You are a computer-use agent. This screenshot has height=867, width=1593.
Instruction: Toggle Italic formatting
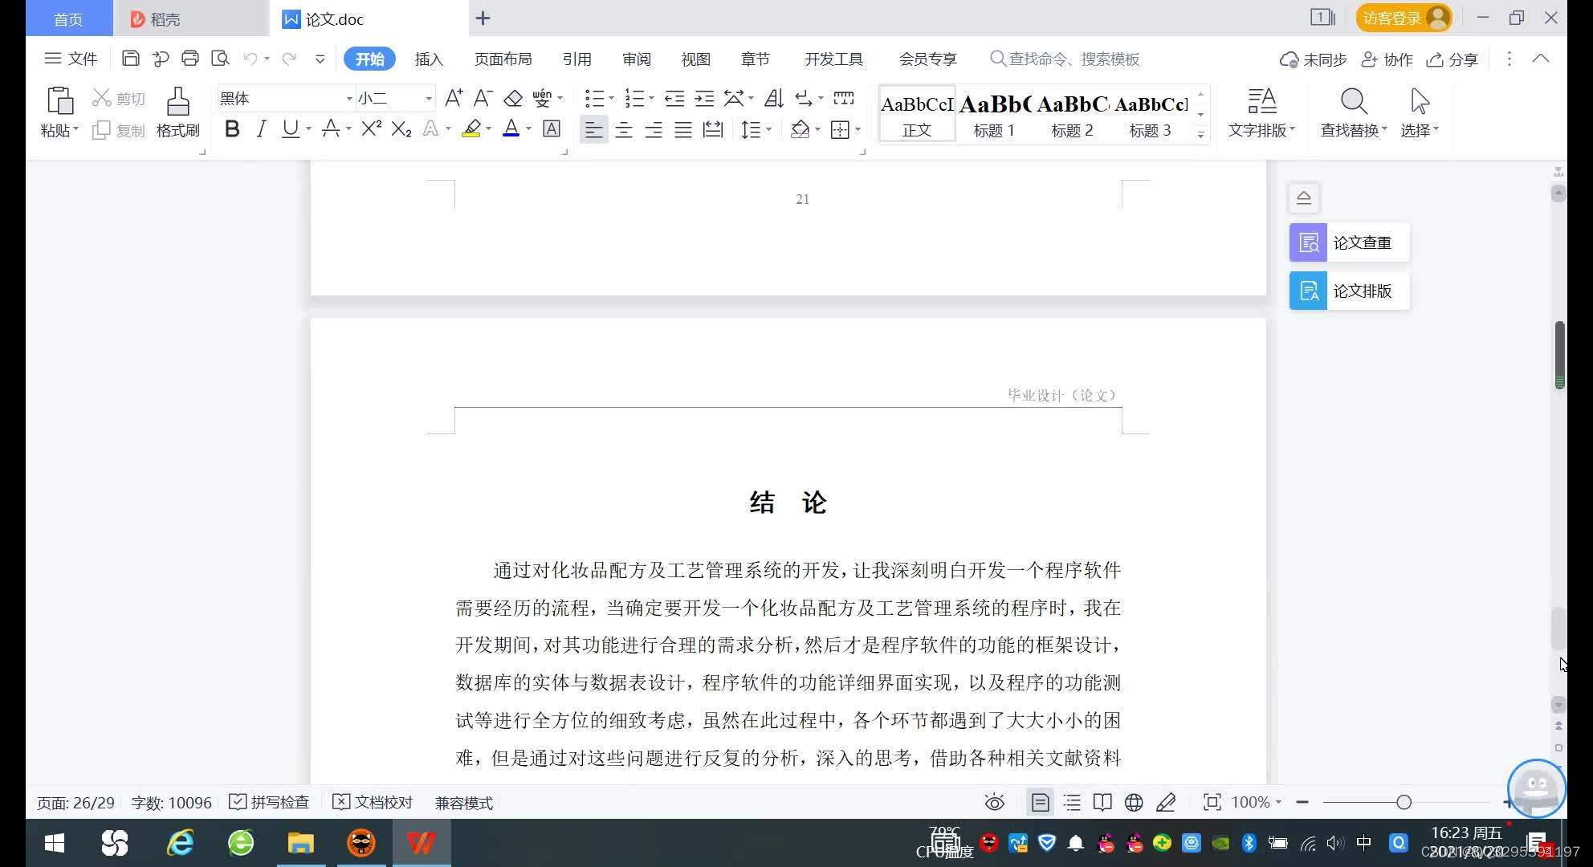(261, 128)
